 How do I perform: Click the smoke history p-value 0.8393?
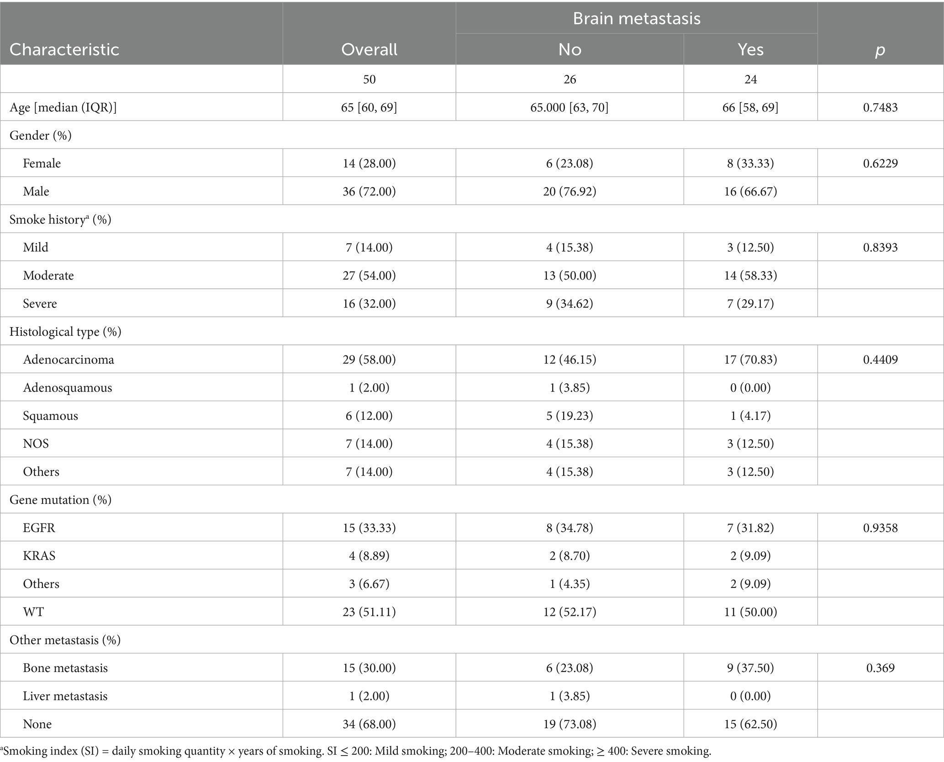[x=880, y=247]
